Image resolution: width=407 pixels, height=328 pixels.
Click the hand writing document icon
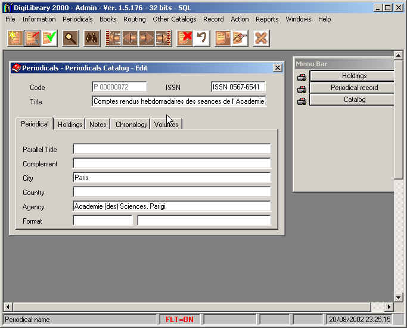(x=240, y=38)
